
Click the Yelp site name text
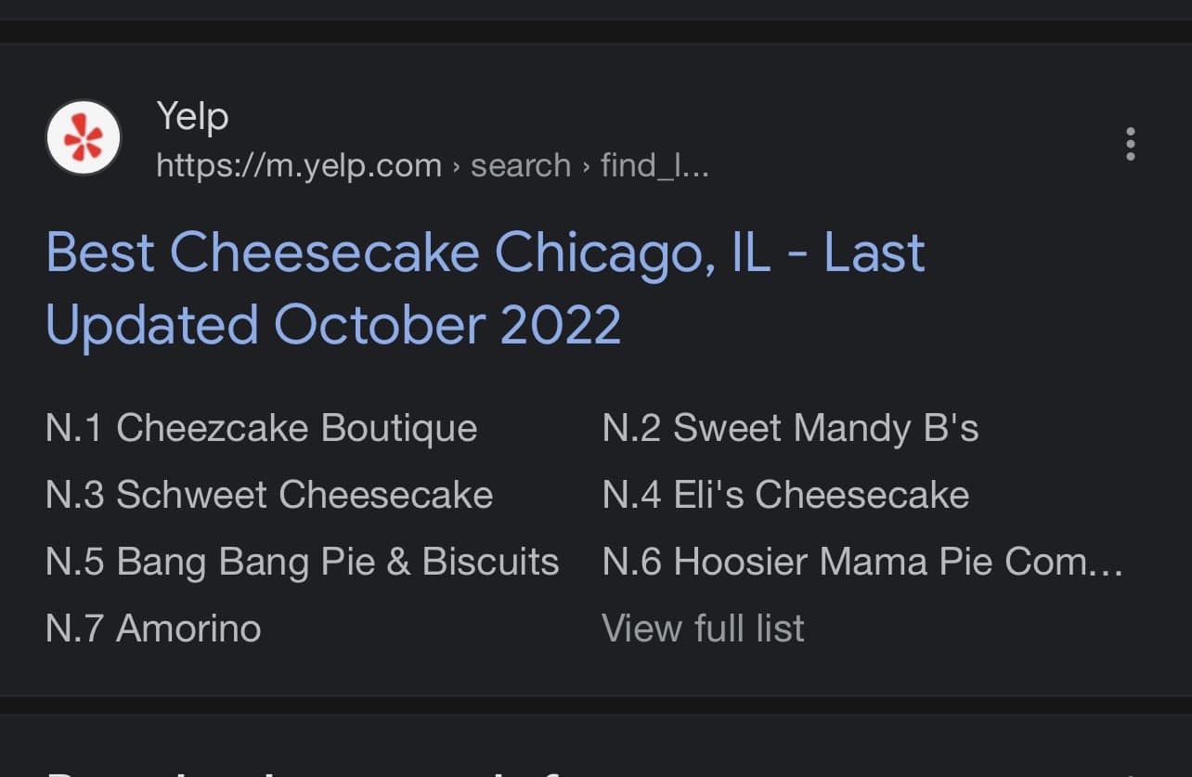click(x=192, y=117)
